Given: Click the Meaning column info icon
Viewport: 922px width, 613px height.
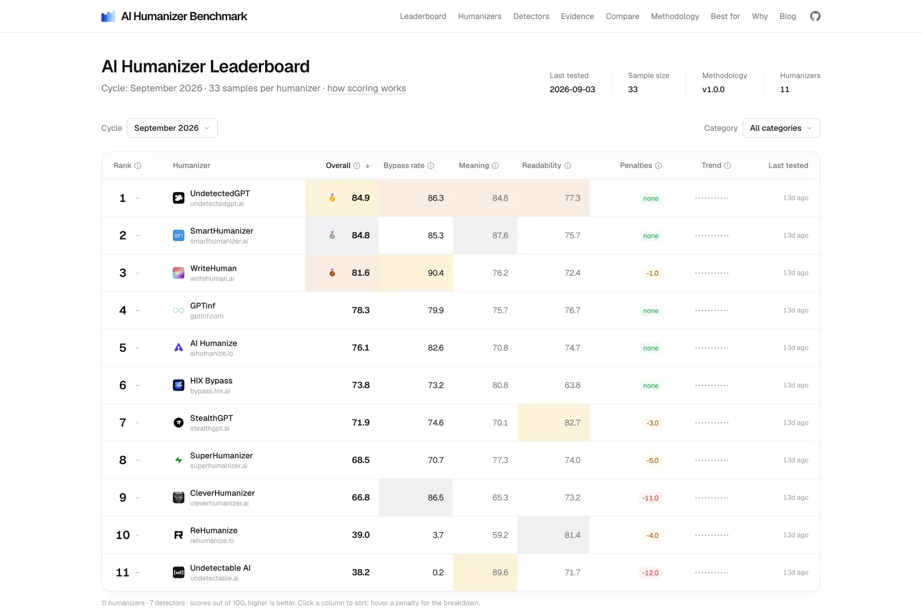Looking at the screenshot, I should (x=495, y=165).
